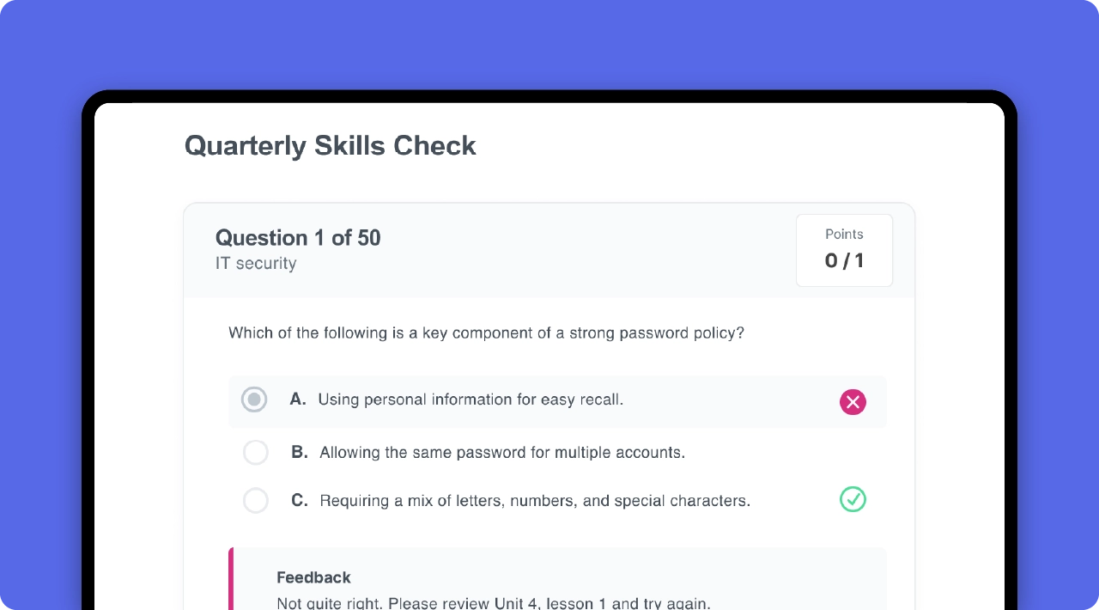The height and width of the screenshot is (610, 1099).
Task: Click the answer text for option A
Action: (471, 400)
